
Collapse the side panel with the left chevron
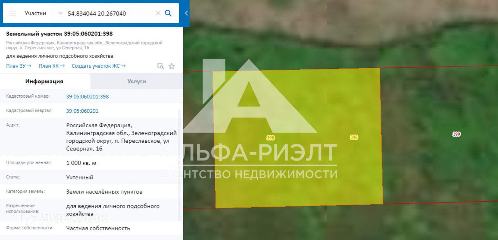tap(186, 13)
